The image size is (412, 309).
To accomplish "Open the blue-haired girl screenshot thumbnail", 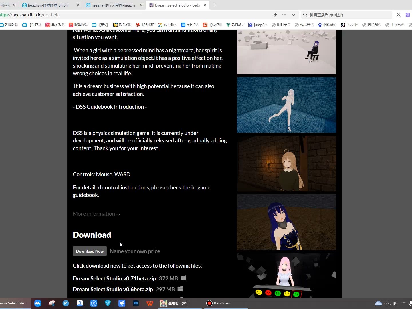I will click(286, 222).
